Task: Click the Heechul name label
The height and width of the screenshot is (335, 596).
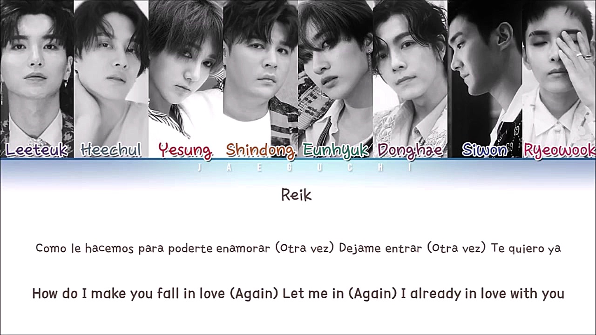Action: (x=111, y=150)
